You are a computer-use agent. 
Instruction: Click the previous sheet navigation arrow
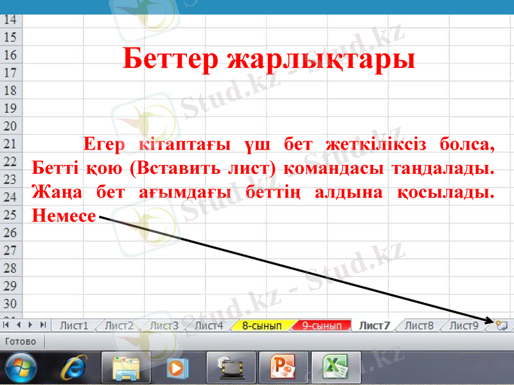click(20, 325)
